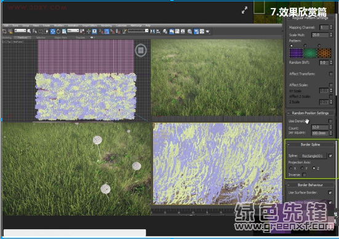
Task: Open the selection filter dropdown in toolbar
Action: [x=20, y=31]
